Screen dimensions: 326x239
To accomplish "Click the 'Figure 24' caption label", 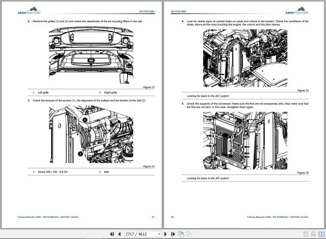I will tap(303, 90).
